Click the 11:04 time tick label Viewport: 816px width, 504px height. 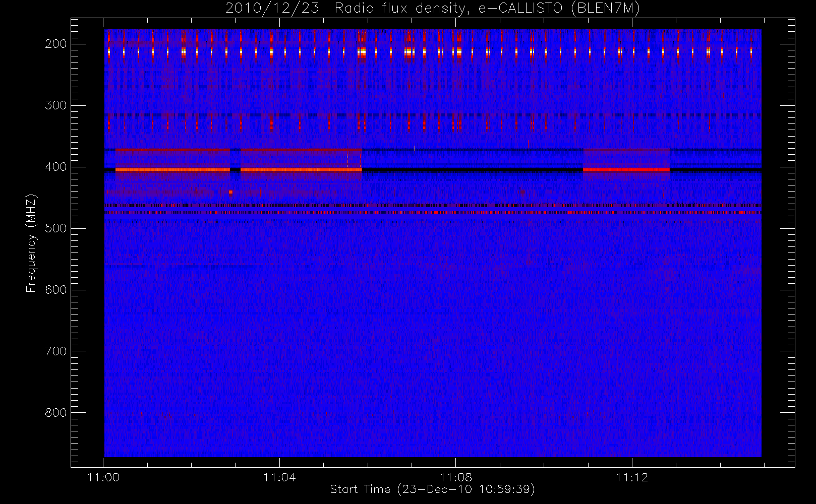click(279, 477)
